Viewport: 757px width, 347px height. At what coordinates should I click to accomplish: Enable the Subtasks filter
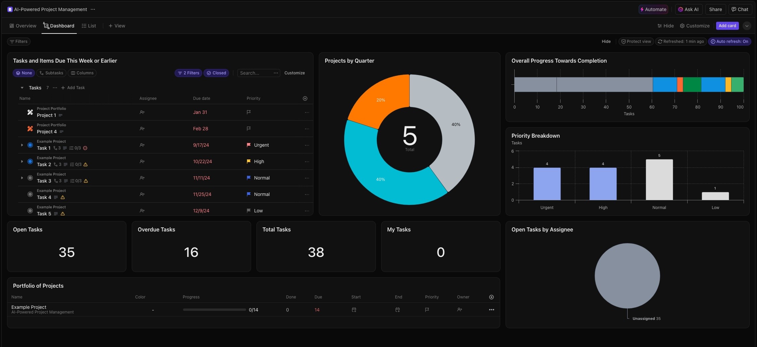point(51,73)
